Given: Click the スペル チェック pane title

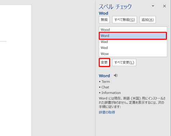Looking at the screenshot, I should coord(115,6).
